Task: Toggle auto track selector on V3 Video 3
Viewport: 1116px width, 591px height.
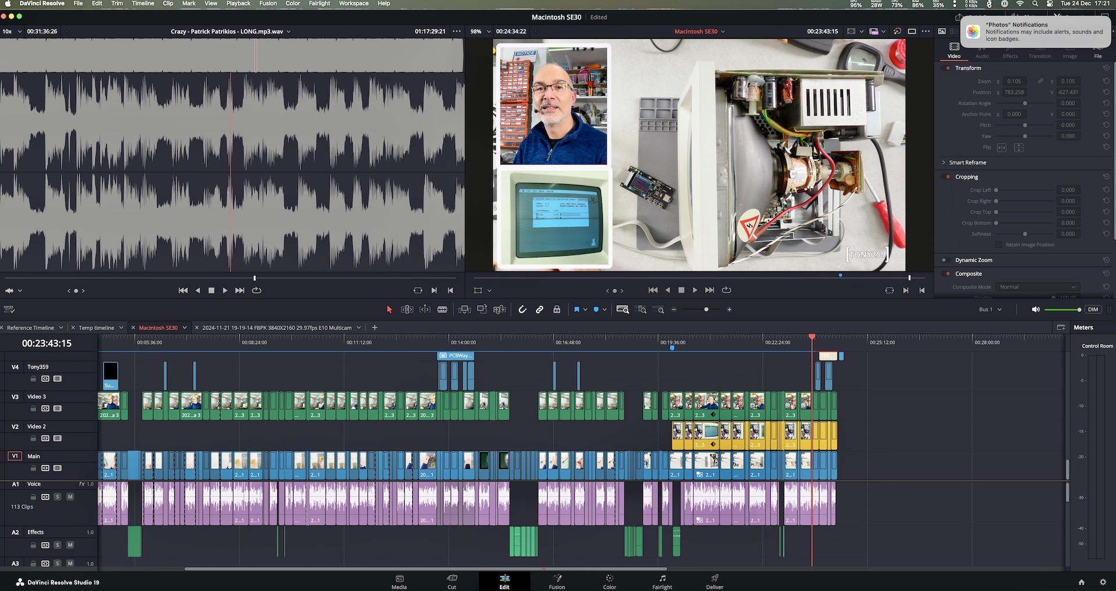Action: [x=45, y=409]
